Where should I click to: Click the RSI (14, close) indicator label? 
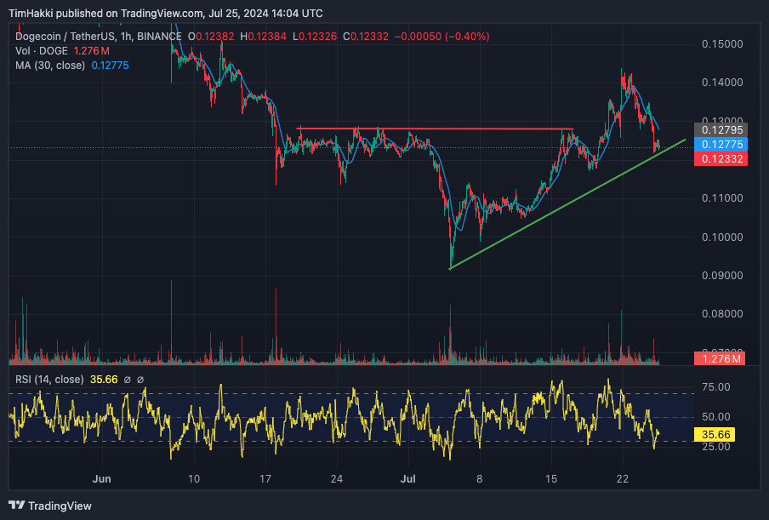[x=49, y=380]
